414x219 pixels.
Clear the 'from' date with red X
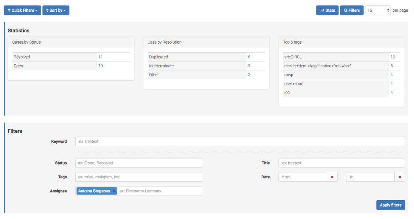click(x=332, y=177)
